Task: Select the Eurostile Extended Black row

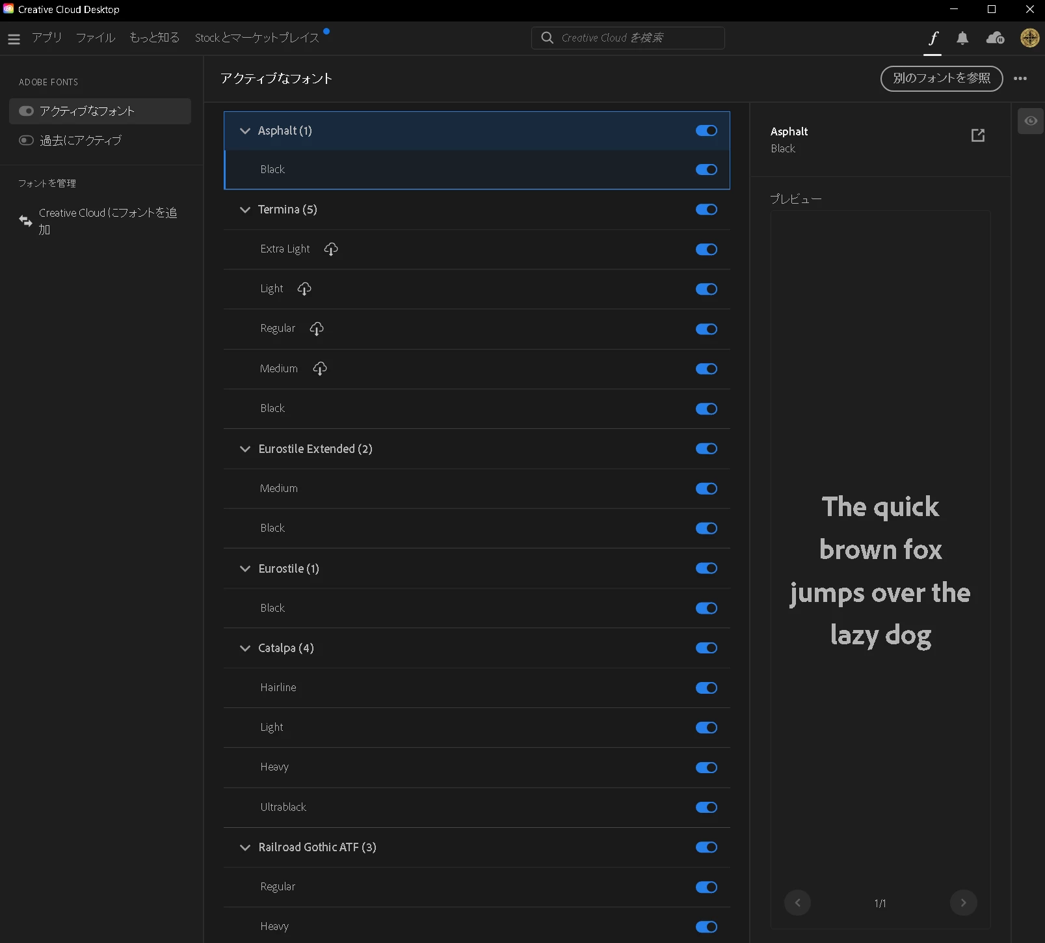Action: click(x=477, y=528)
